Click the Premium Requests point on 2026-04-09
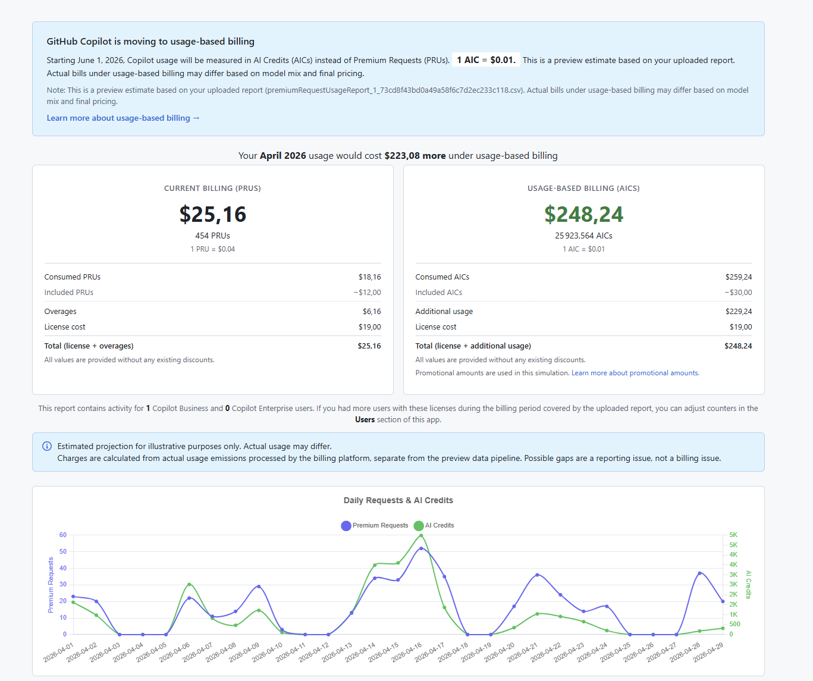The width and height of the screenshot is (813, 681). (x=259, y=586)
